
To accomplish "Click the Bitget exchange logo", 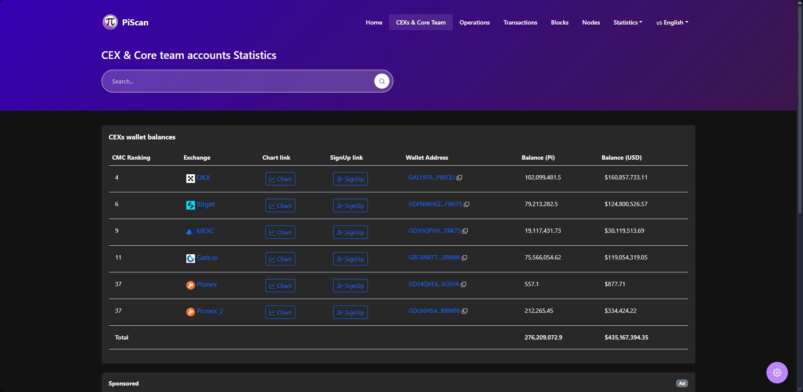I will 190,205.
